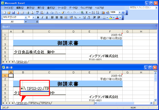The image size is (159, 110).
Task: Open the ツール(T) menu
Action: pos(62,8)
